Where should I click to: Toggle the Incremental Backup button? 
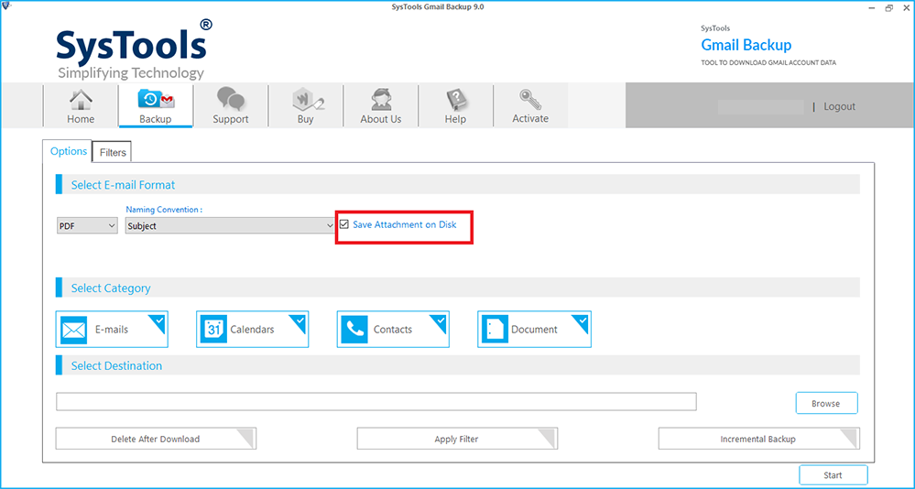[x=758, y=439]
